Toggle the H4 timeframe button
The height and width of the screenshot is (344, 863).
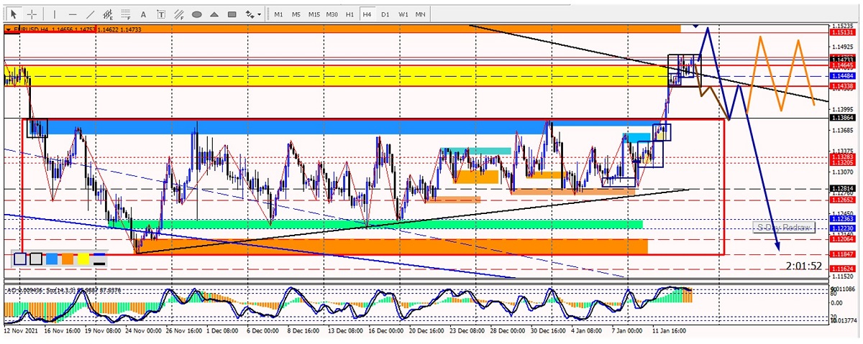click(x=367, y=14)
